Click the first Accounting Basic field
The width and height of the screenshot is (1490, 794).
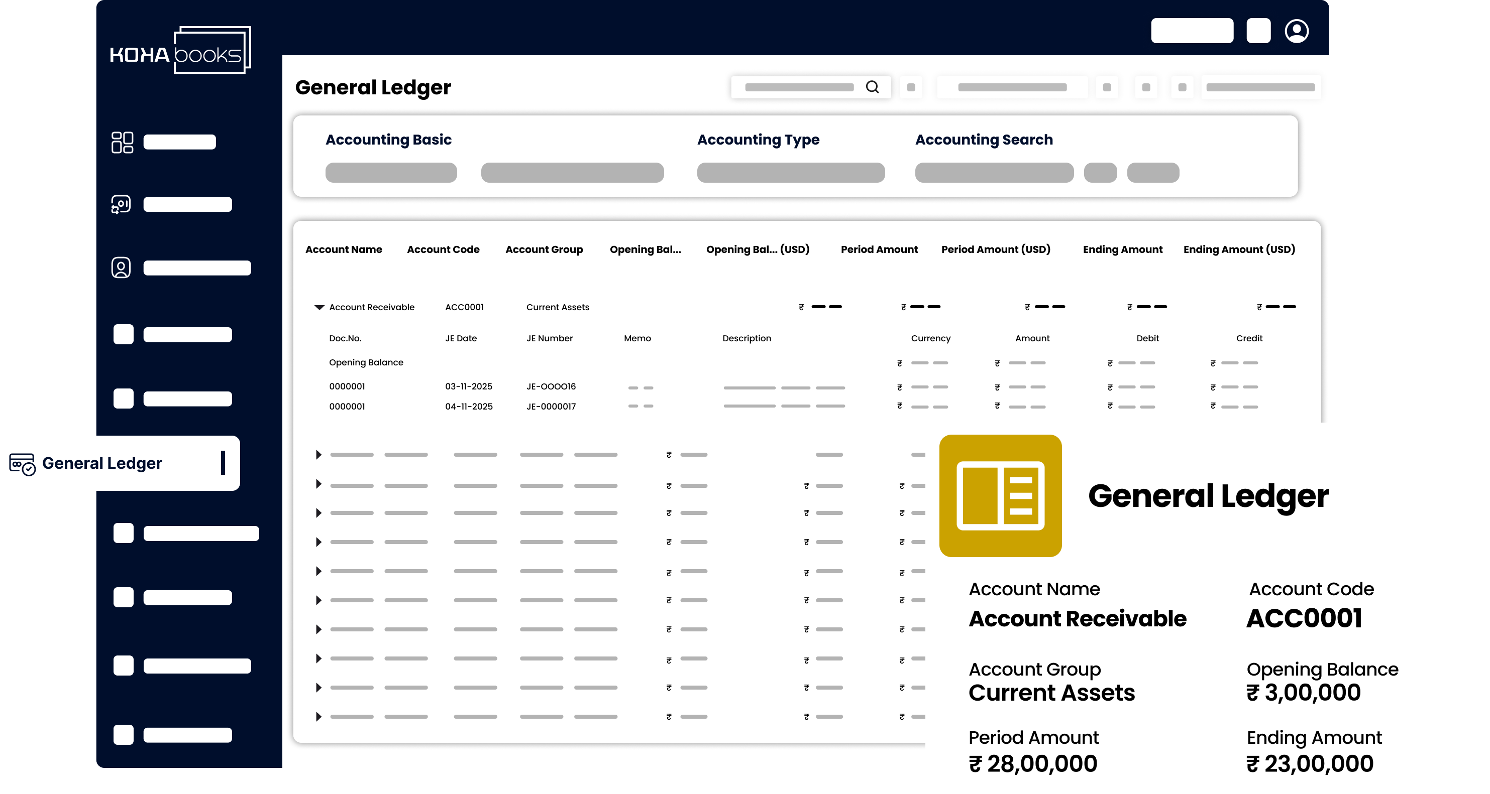coord(391,173)
